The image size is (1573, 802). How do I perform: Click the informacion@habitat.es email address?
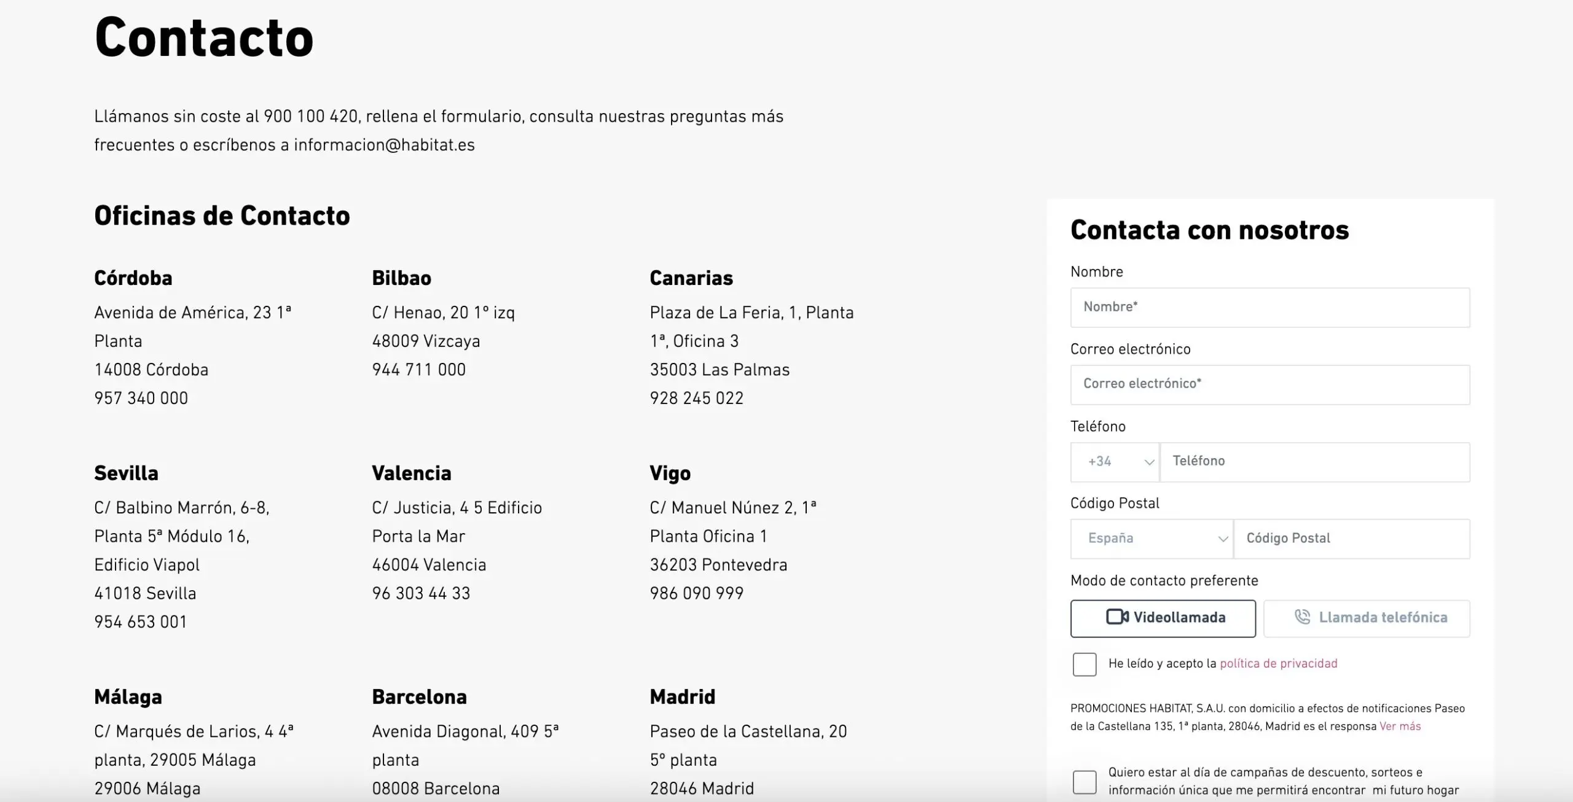point(384,146)
